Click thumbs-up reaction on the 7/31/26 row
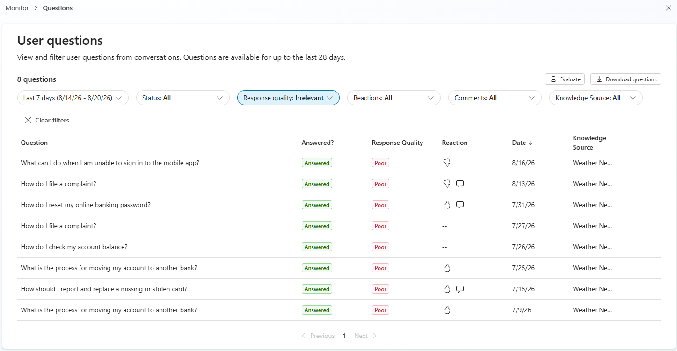 click(x=447, y=205)
